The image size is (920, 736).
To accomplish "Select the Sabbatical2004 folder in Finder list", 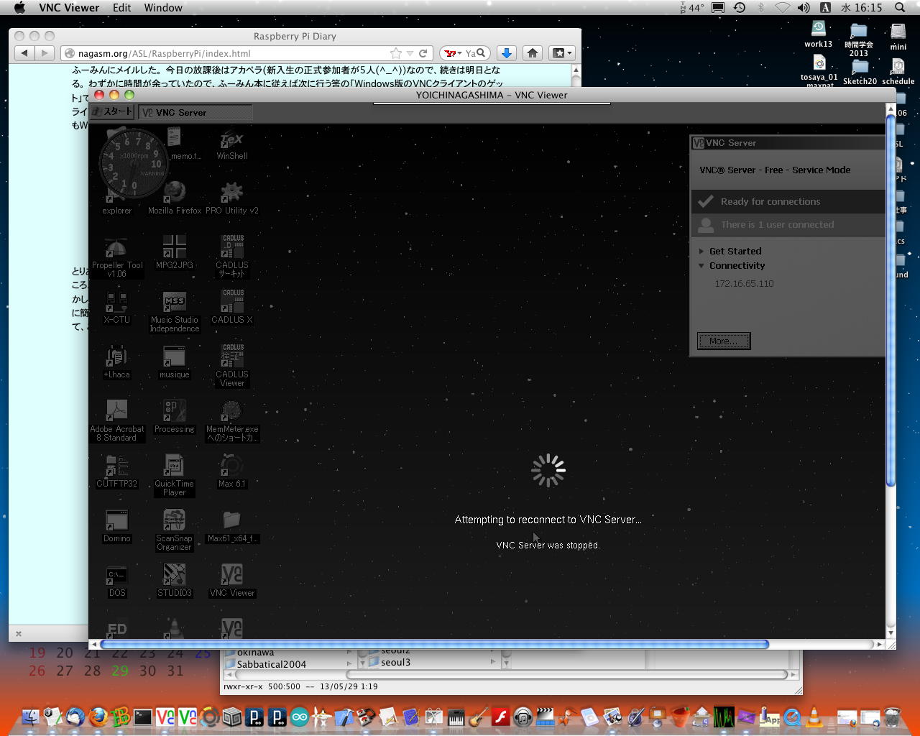I will pos(272,664).
